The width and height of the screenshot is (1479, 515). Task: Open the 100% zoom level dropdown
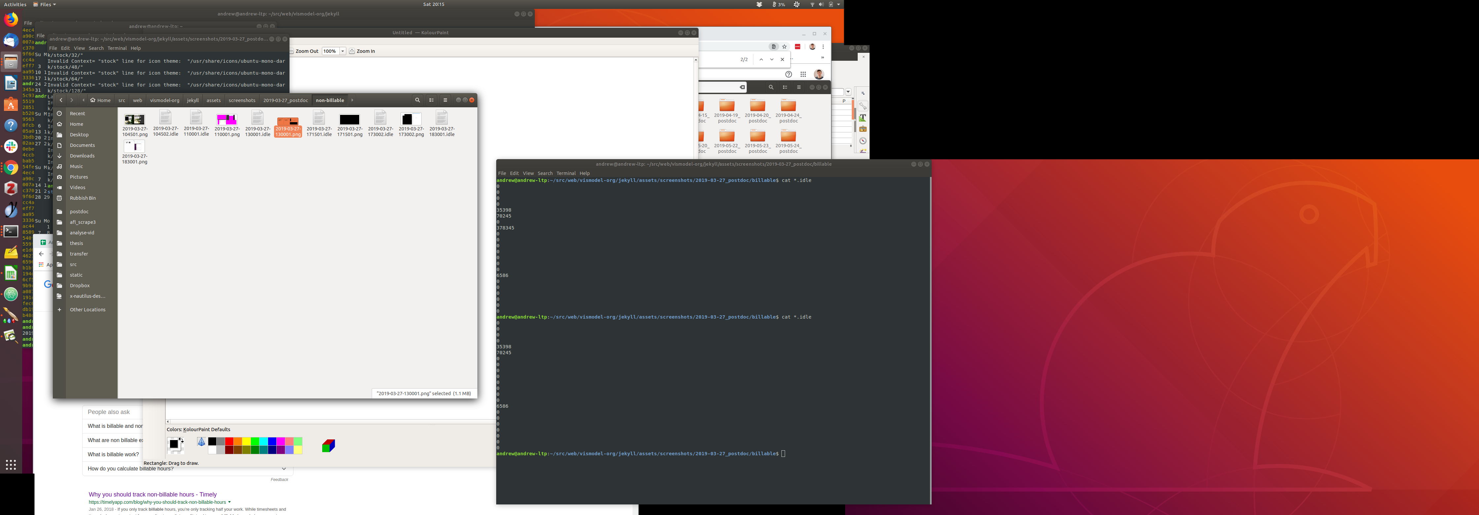[x=343, y=51]
